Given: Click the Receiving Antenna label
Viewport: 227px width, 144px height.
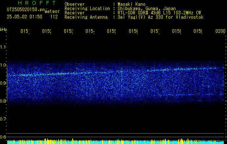Looking at the screenshot, I should pos(86,17).
